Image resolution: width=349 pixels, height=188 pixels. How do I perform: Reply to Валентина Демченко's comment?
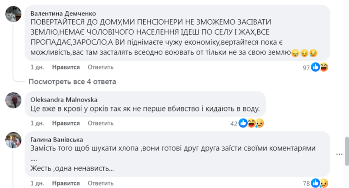tap(98, 67)
